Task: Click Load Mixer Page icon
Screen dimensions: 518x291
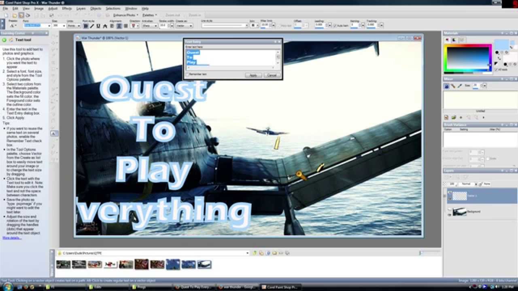Action: point(453,118)
